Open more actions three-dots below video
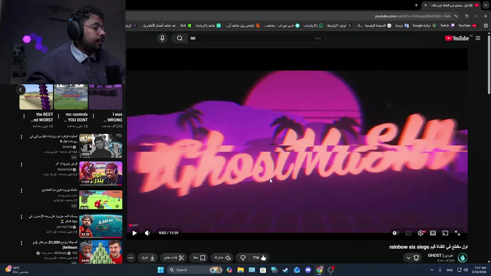The width and height of the screenshot is (491, 276). click(x=131, y=258)
